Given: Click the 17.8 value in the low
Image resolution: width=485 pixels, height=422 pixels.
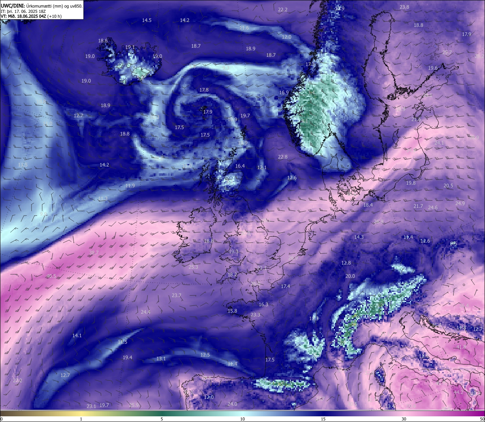Looking at the screenshot, I should point(204,90).
